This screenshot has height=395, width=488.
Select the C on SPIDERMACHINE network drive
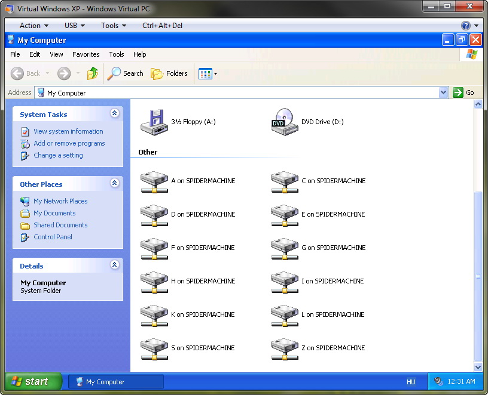click(x=285, y=181)
